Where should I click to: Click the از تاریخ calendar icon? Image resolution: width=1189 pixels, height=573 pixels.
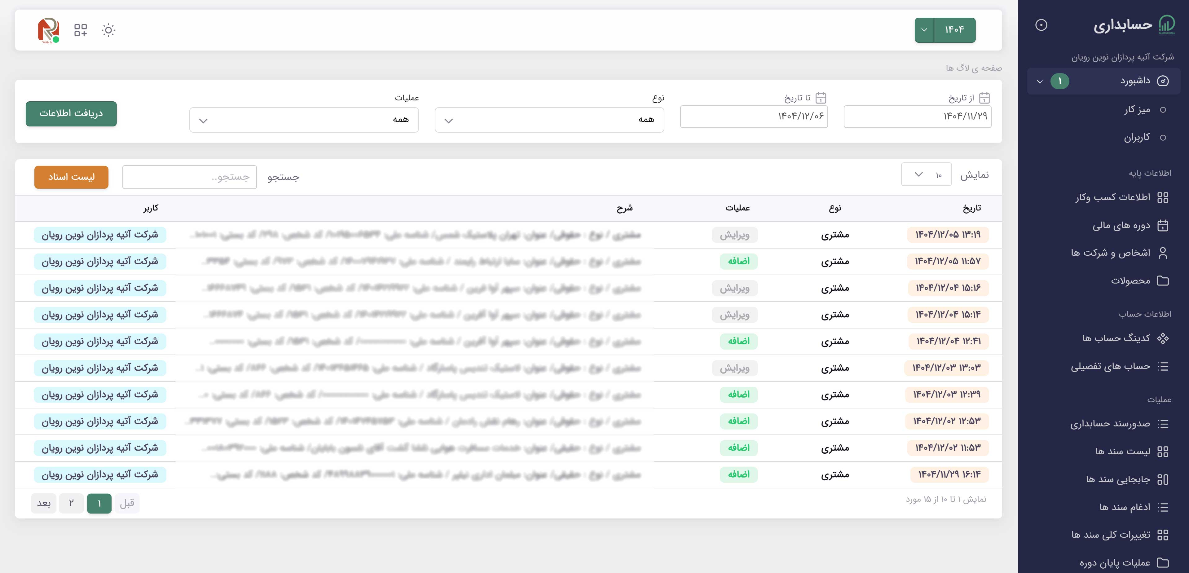984,98
